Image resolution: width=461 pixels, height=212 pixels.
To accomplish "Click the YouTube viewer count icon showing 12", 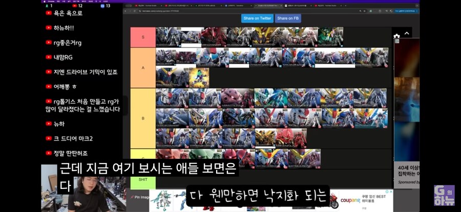I will point(74,6).
